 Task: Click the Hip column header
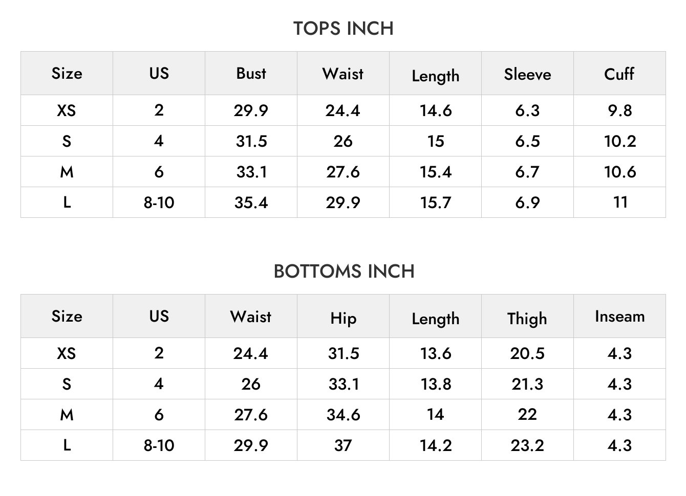pos(343,318)
